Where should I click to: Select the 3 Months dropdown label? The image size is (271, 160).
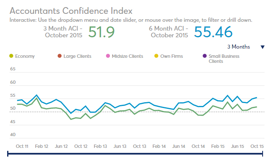[239, 47]
